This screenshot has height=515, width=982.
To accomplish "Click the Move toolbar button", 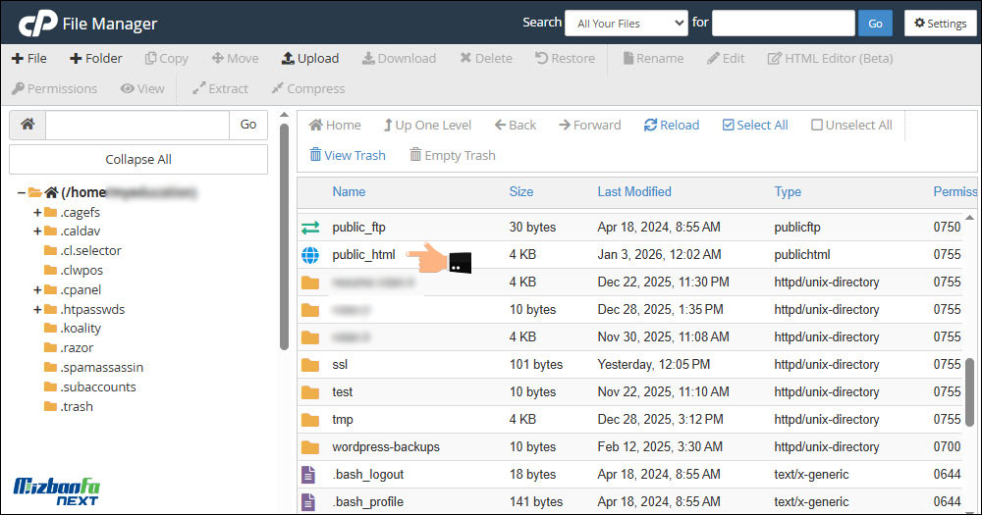I will (x=236, y=58).
